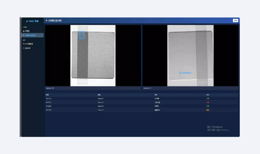Click the HJU platform logo icon
This screenshot has height=154, width=260.
[x=27, y=21]
